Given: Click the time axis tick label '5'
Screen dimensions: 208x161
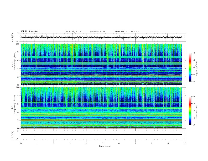Looking at the screenshot, I should tap(103, 143).
